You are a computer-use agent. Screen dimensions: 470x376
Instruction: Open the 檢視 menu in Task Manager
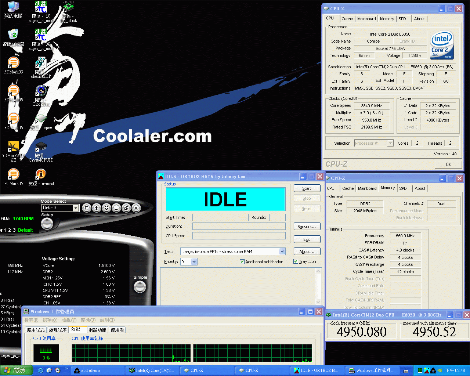click(x=69, y=320)
